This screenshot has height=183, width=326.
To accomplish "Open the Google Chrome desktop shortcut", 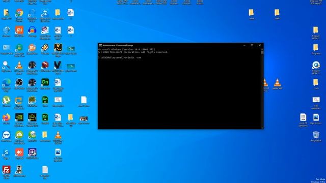I will 19,15.
